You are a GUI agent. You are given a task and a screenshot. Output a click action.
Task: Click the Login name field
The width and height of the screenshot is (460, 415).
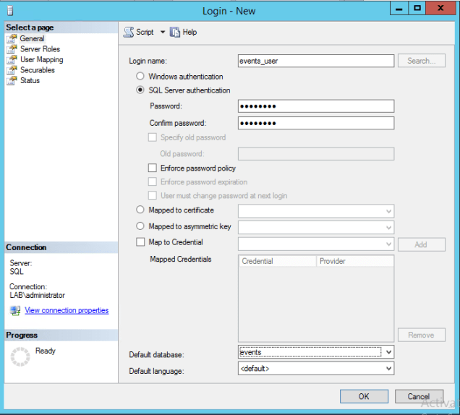pyautogui.click(x=316, y=61)
